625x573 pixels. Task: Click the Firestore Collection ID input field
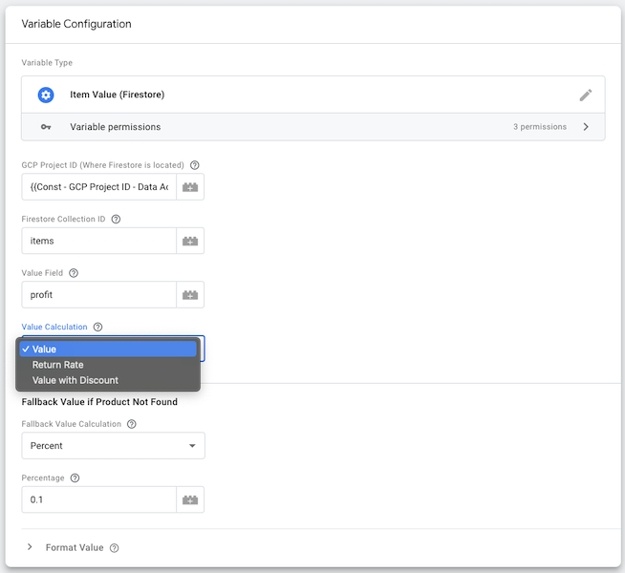(x=99, y=242)
